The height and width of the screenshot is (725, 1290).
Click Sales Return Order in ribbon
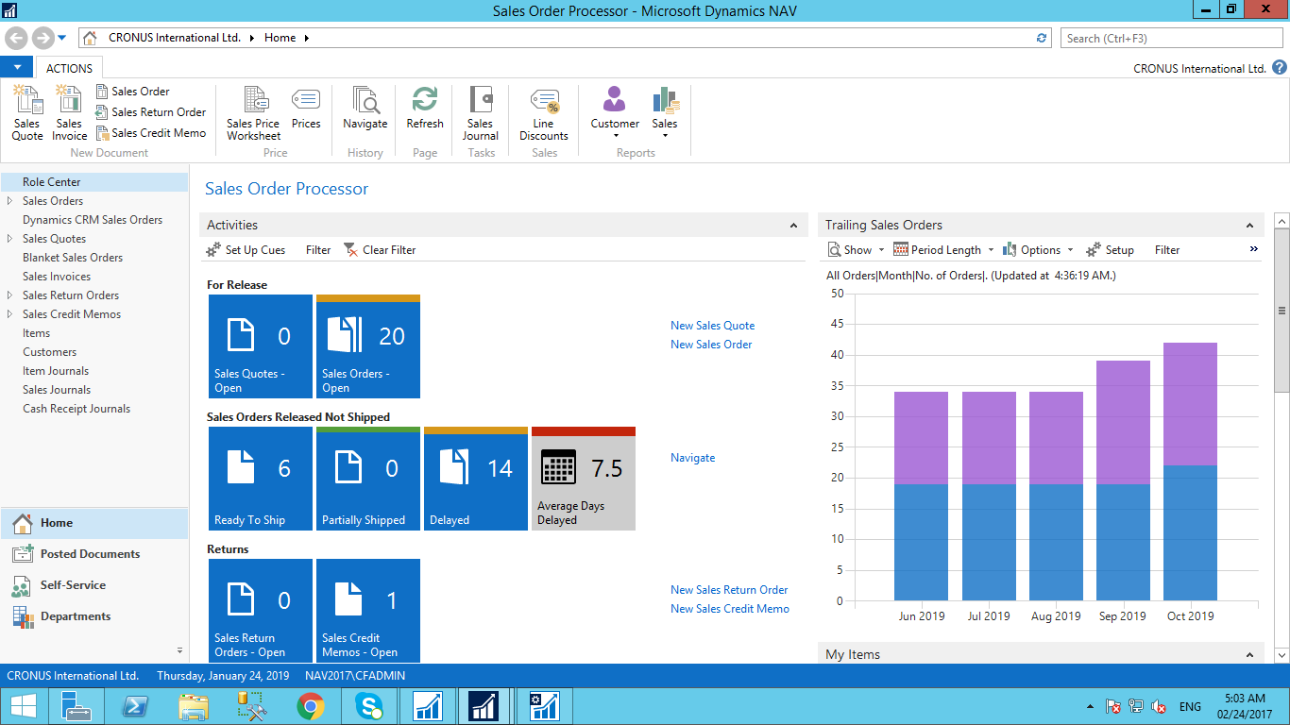click(x=151, y=112)
